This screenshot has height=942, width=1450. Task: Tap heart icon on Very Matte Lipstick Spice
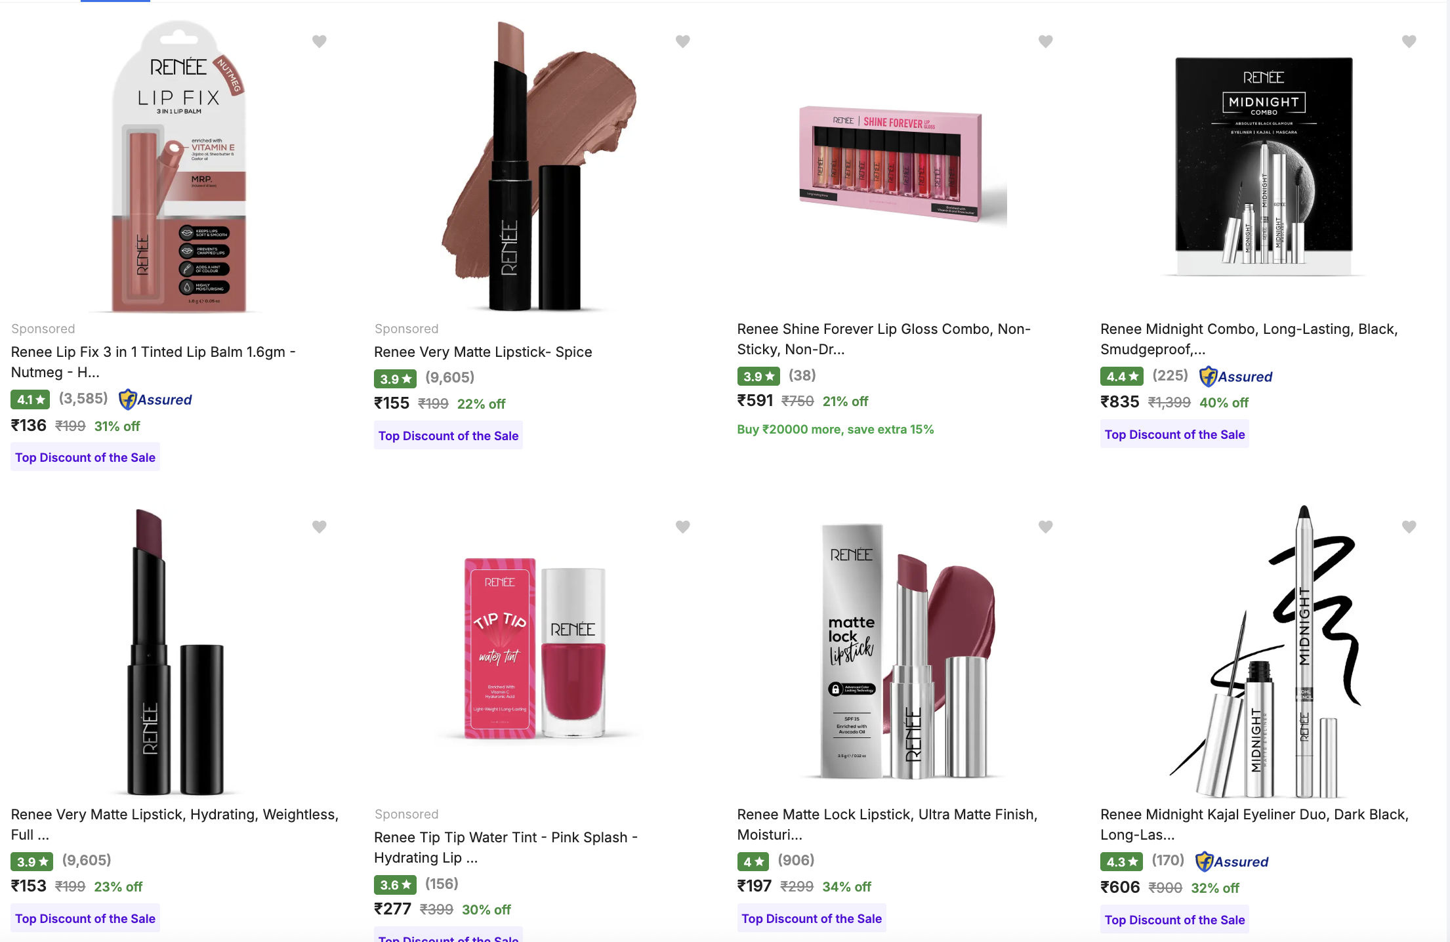[683, 41]
